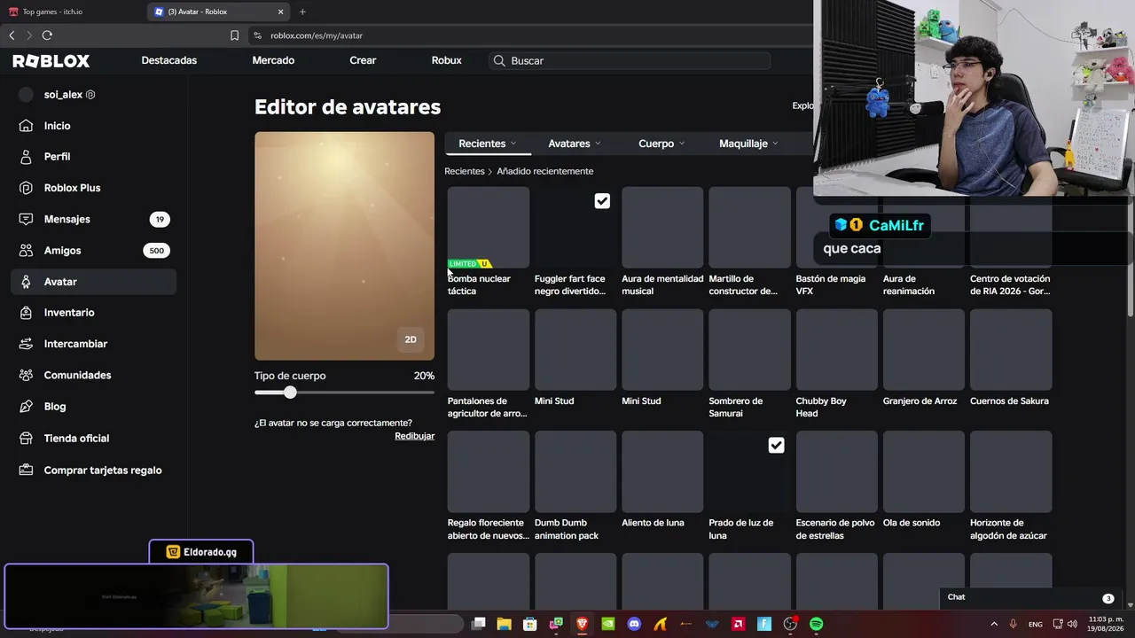This screenshot has height=638, width=1135.
Task: Select the Ola de sonido item
Action: (x=923, y=471)
